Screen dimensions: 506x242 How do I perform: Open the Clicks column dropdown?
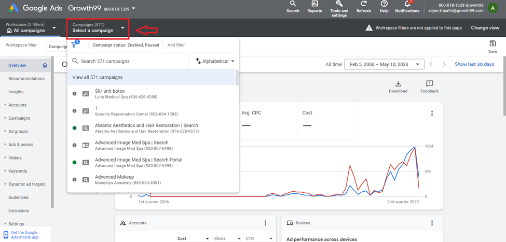pos(227,238)
